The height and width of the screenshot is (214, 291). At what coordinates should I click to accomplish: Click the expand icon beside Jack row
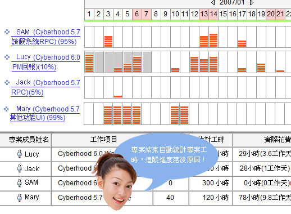tap(7, 82)
